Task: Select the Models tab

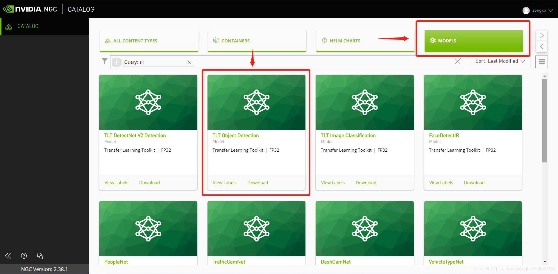Action: pos(474,41)
